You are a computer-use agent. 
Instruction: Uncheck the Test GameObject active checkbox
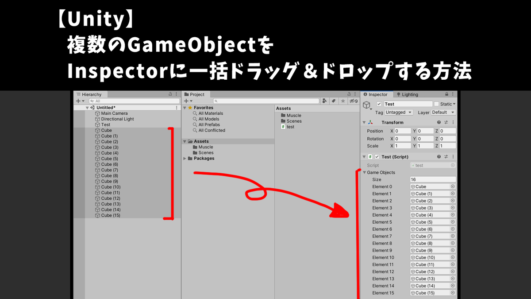(x=379, y=104)
